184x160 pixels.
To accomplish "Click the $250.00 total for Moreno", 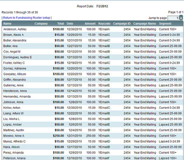I will coord(58,136).
